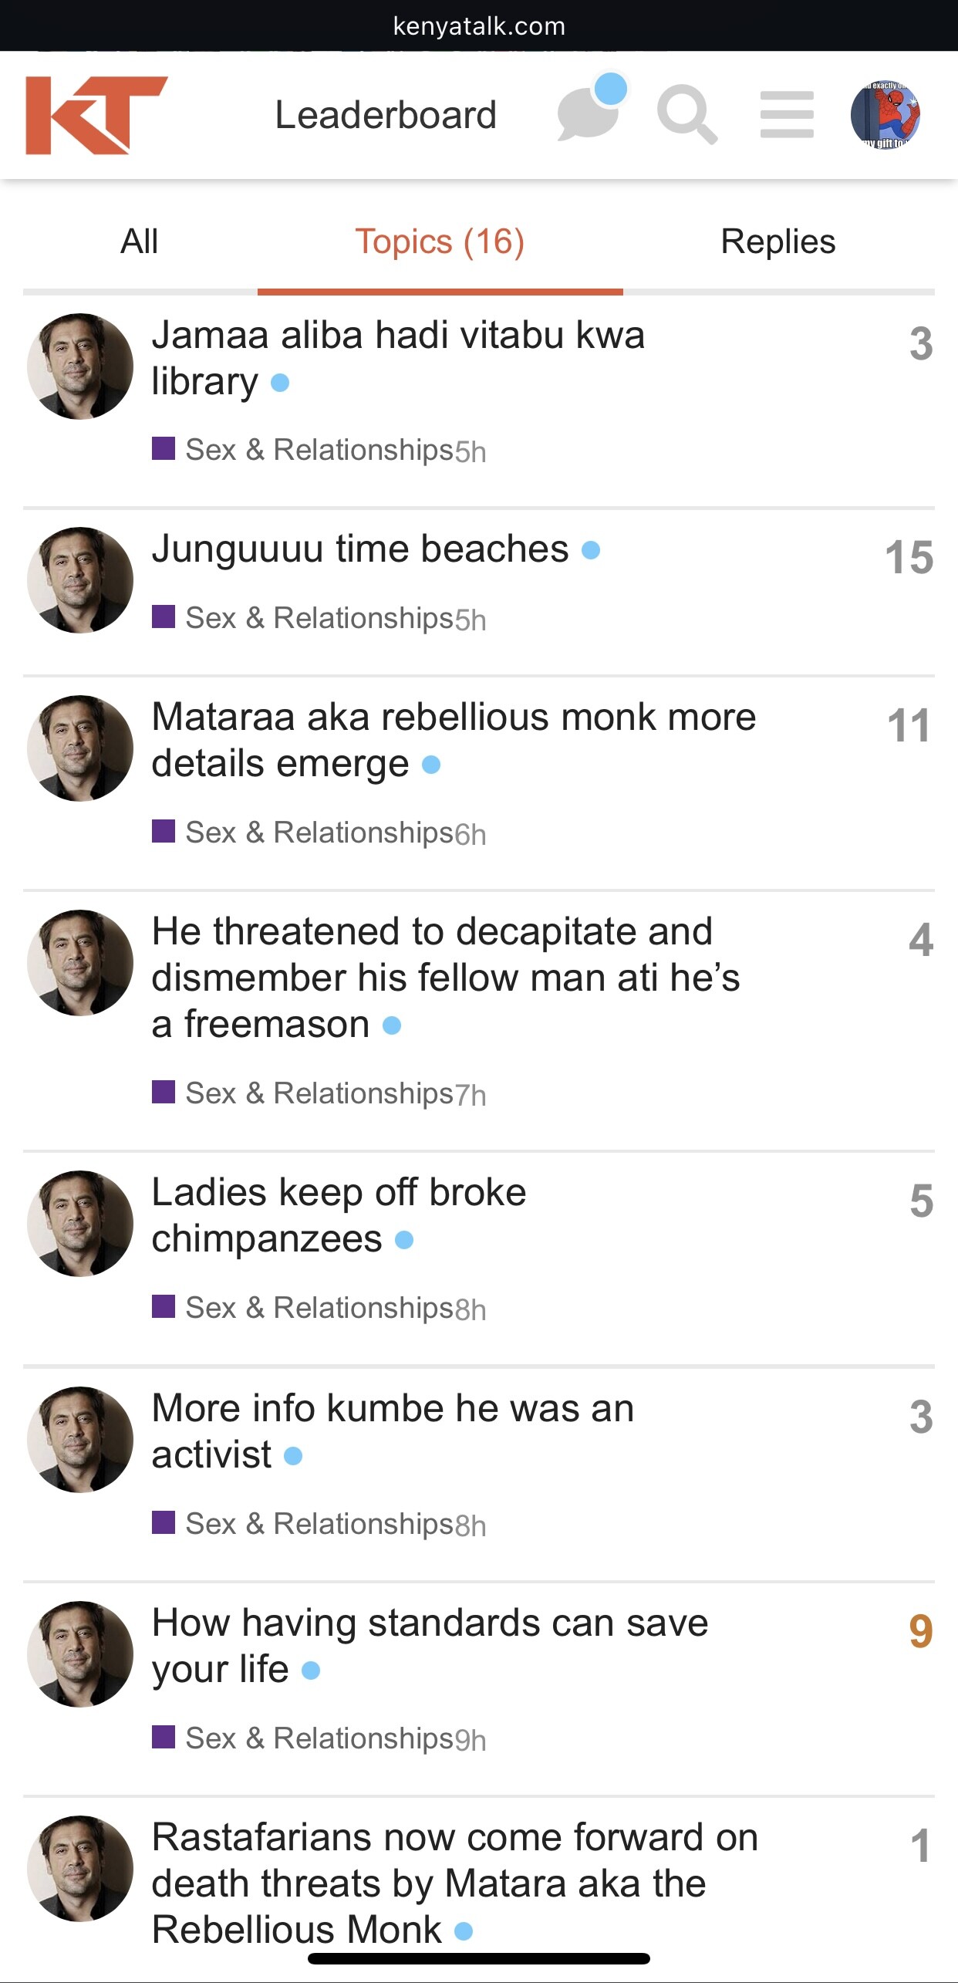
Task: Open How having standards can save your life
Action: coord(430,1645)
